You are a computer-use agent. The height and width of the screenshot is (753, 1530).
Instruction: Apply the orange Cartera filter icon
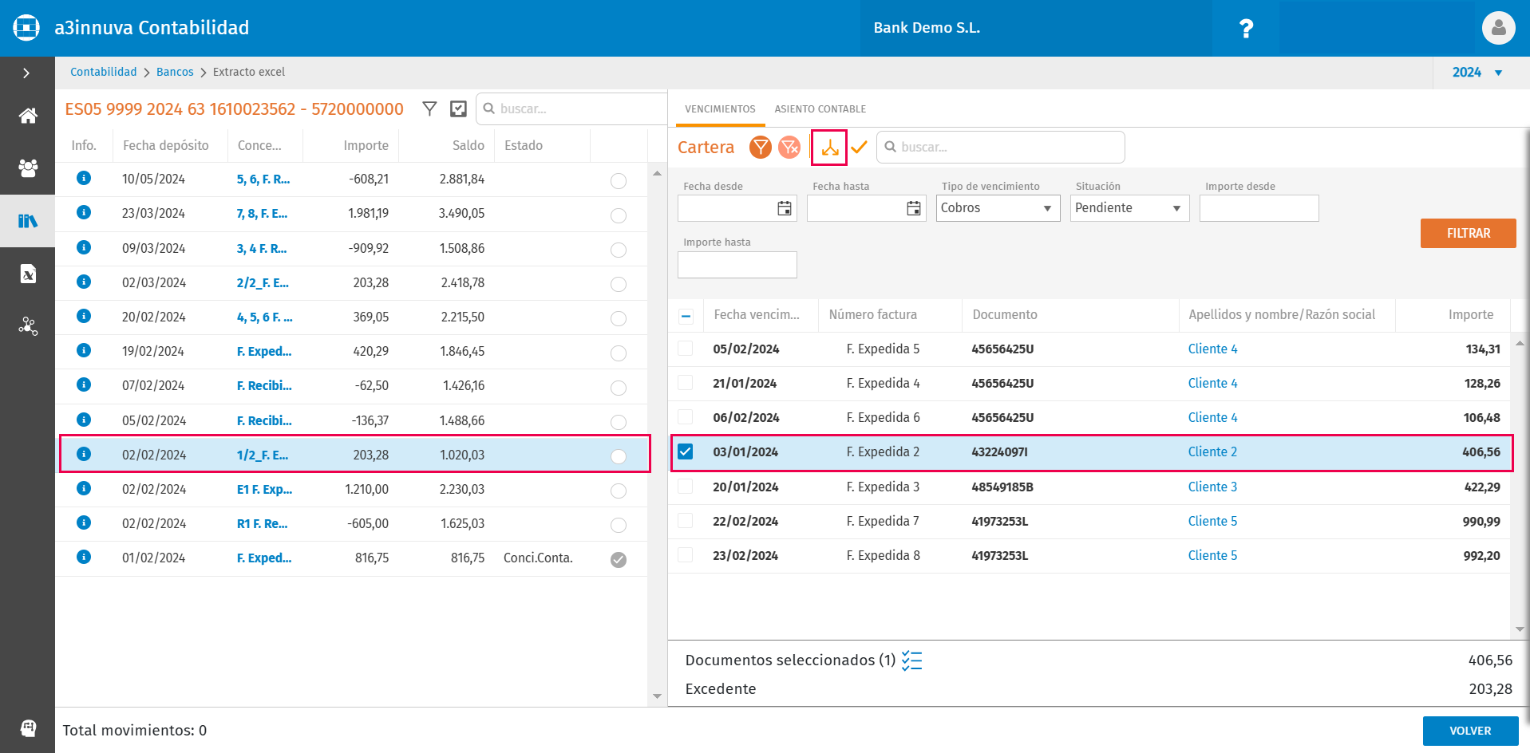point(761,148)
